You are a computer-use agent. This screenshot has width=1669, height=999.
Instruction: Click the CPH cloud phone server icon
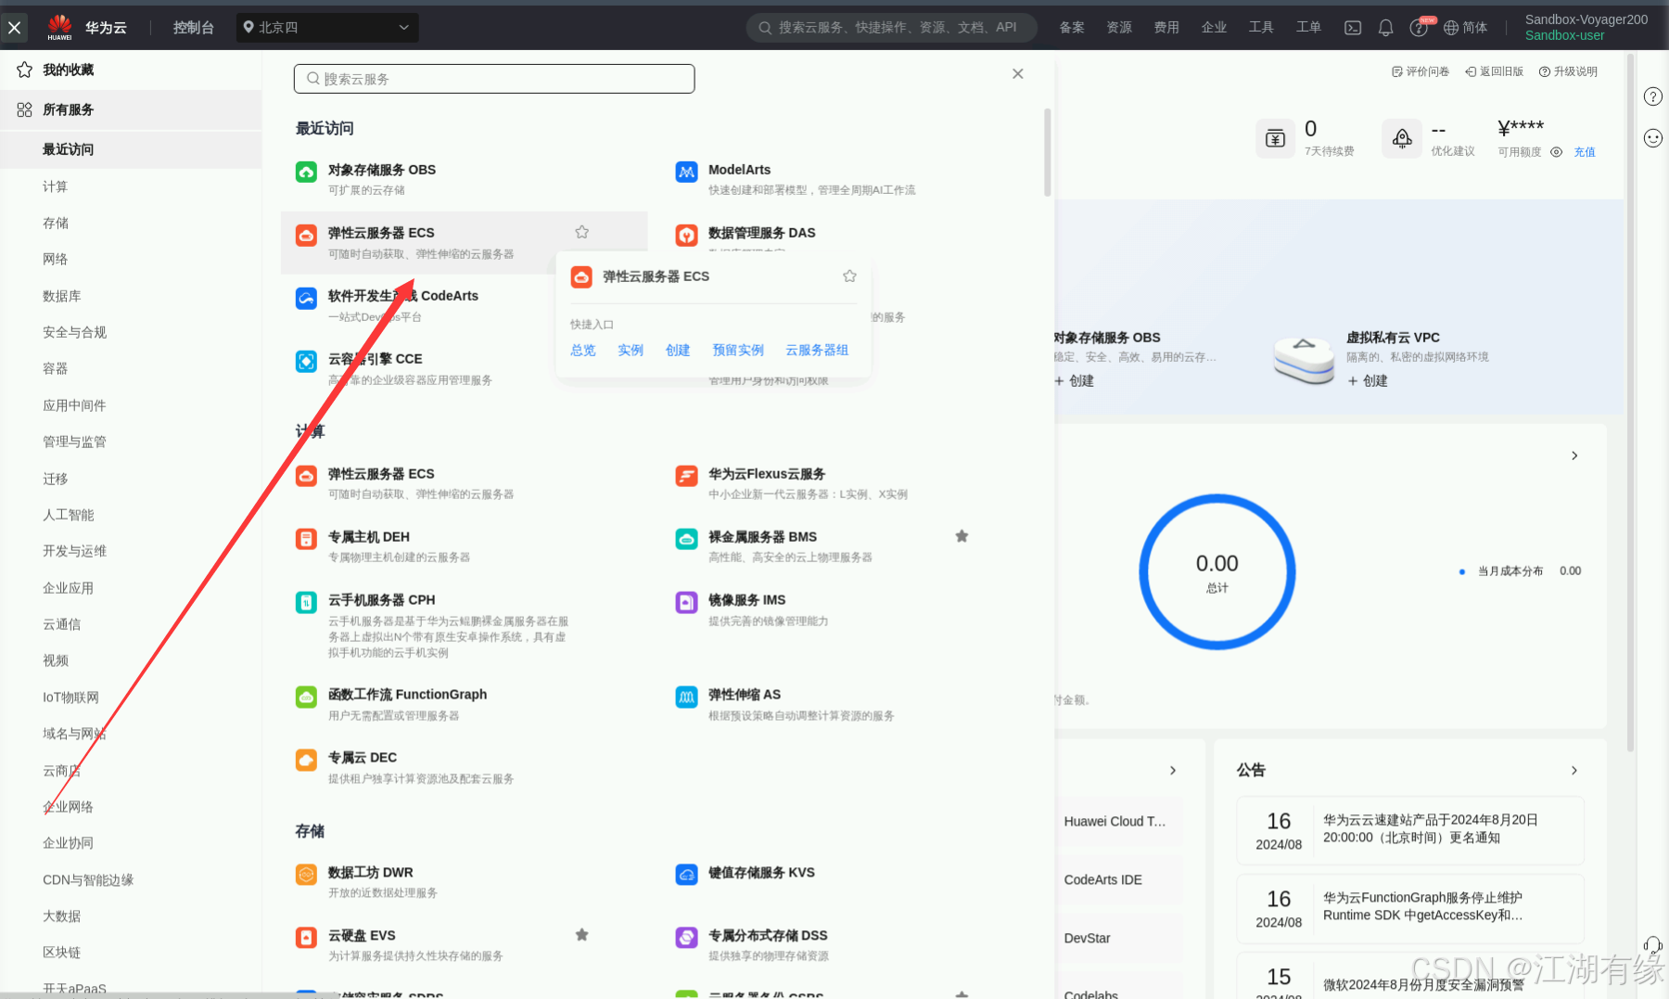pyautogui.click(x=306, y=602)
